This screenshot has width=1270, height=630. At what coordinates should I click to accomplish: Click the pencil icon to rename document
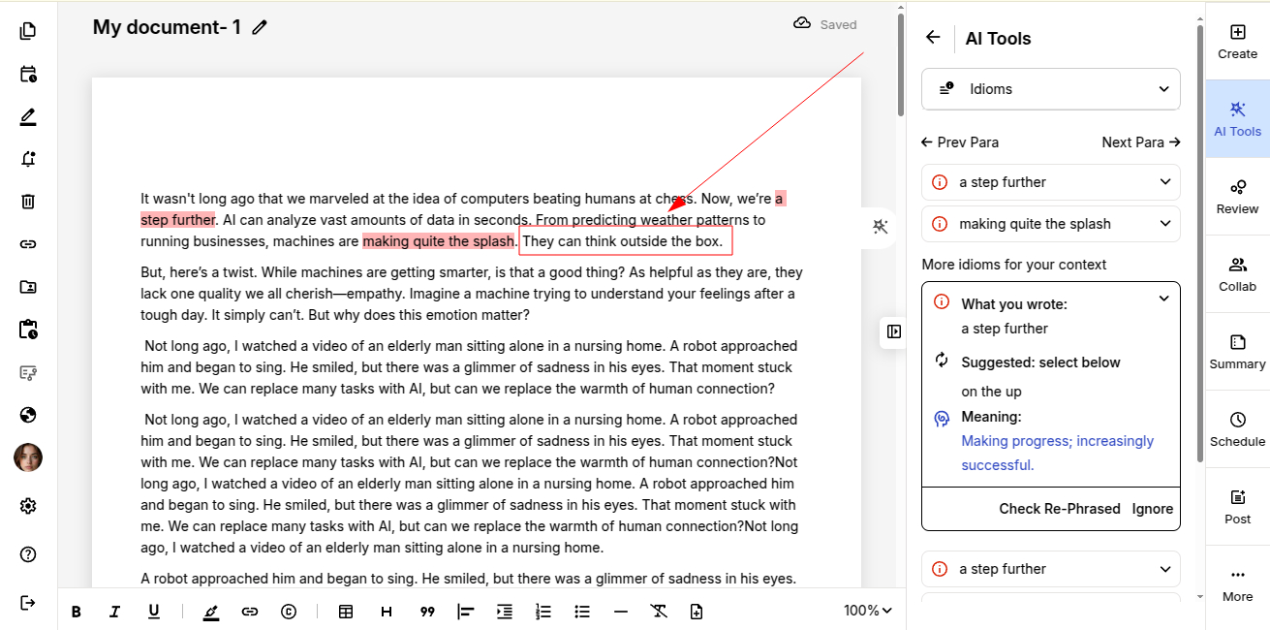pos(260,28)
